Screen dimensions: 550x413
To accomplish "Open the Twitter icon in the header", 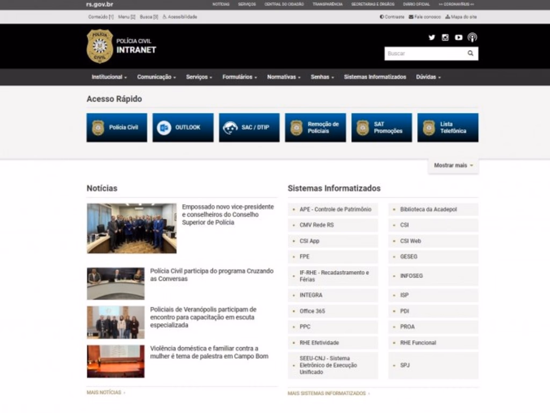I will [432, 38].
